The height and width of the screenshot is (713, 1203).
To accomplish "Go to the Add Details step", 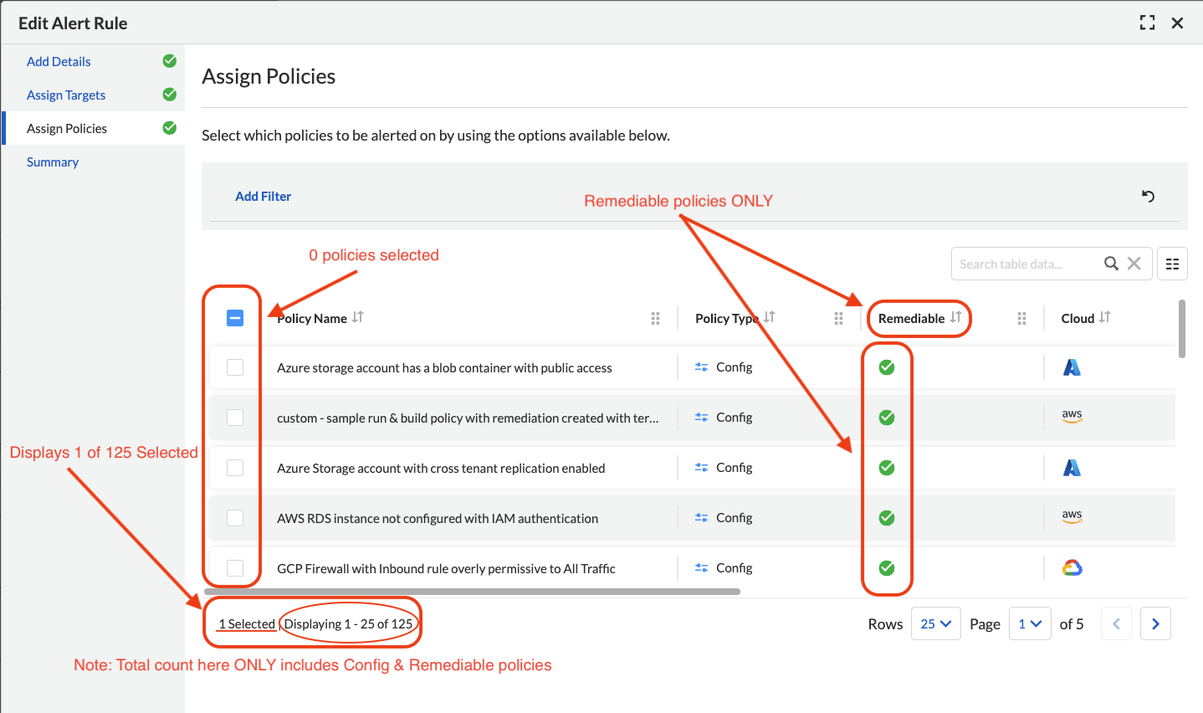I will point(59,62).
